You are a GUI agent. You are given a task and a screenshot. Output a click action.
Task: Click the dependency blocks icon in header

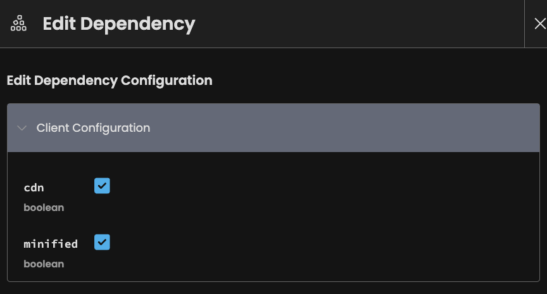[18, 24]
